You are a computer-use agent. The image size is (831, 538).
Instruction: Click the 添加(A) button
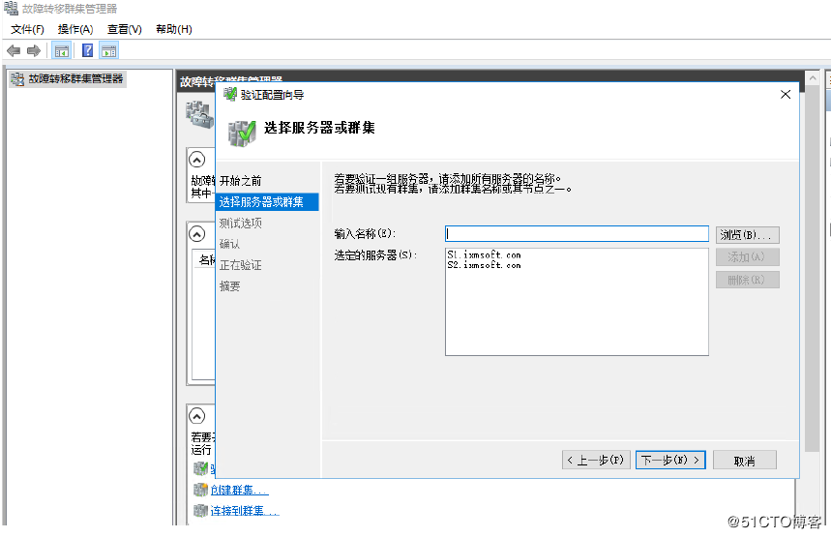[747, 257]
